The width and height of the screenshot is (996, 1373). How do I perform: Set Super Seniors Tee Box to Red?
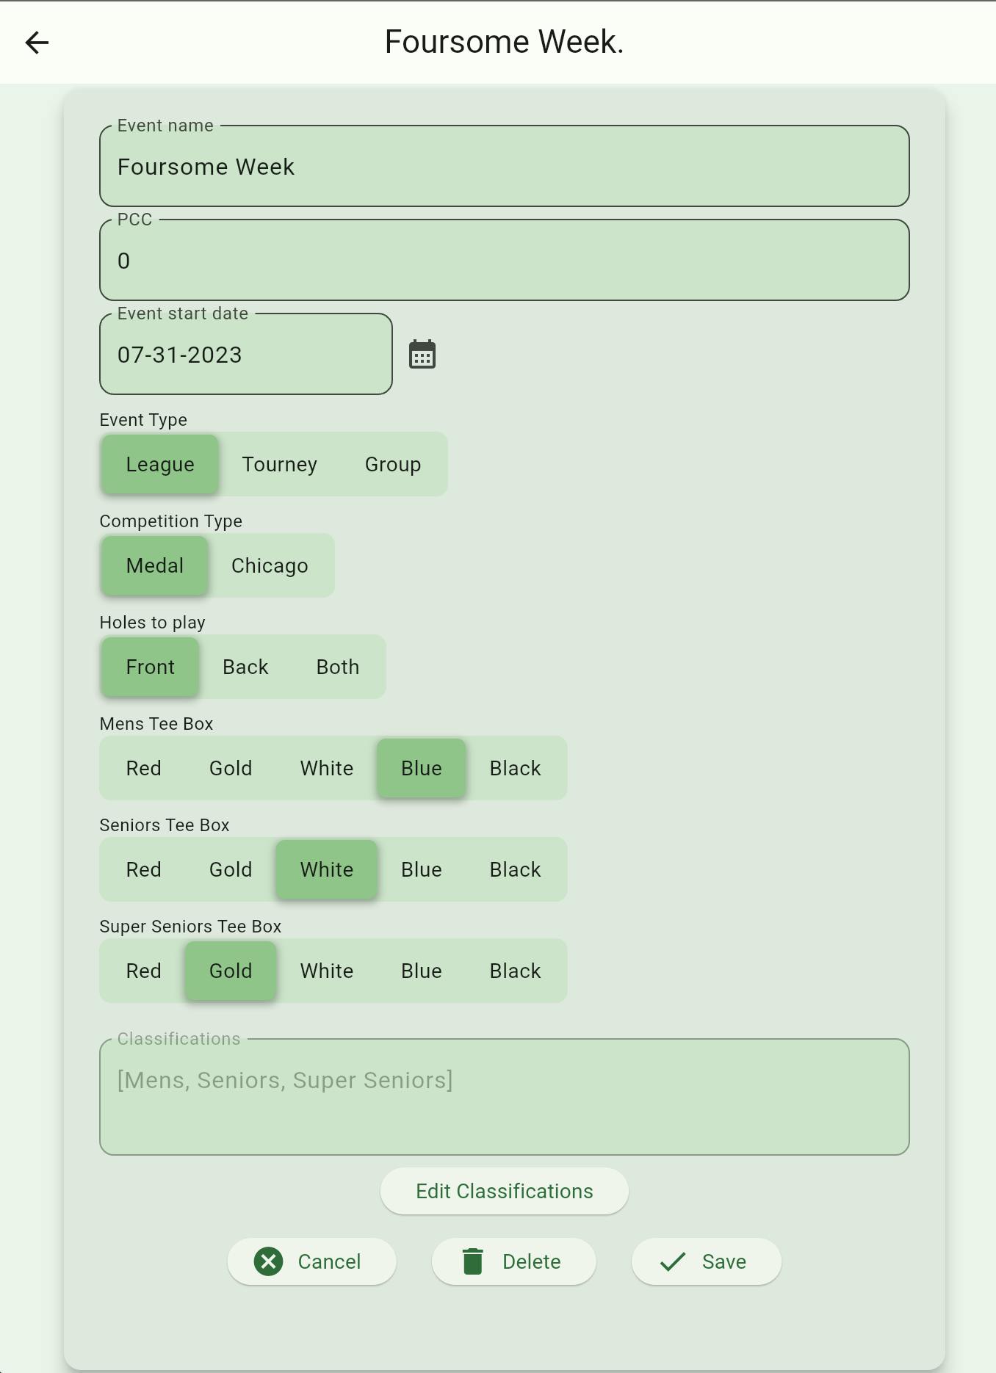[143, 971]
